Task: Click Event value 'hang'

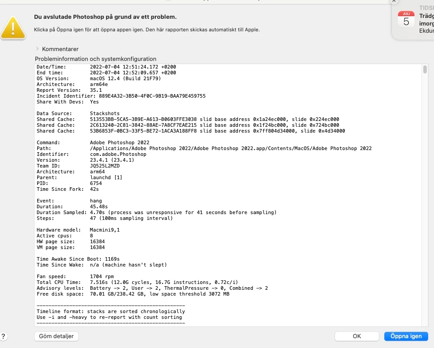Action: coord(96,201)
